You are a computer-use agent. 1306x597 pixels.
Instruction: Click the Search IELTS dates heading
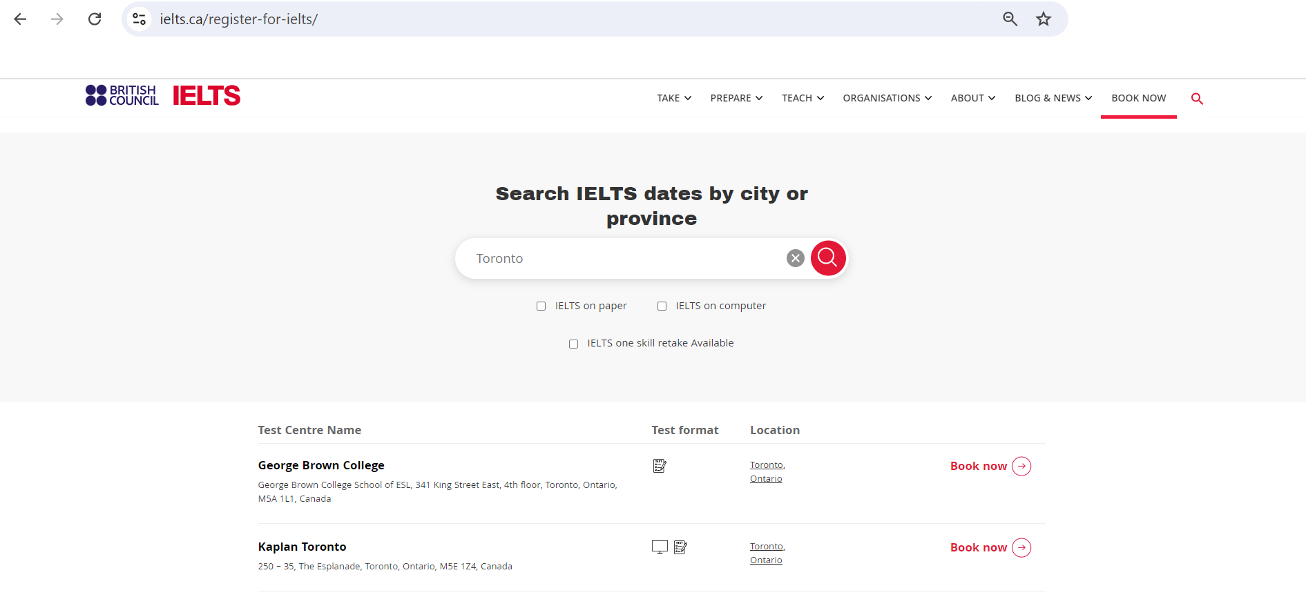click(652, 206)
